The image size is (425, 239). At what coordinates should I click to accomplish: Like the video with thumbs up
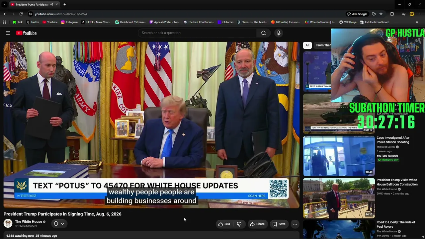click(224, 224)
